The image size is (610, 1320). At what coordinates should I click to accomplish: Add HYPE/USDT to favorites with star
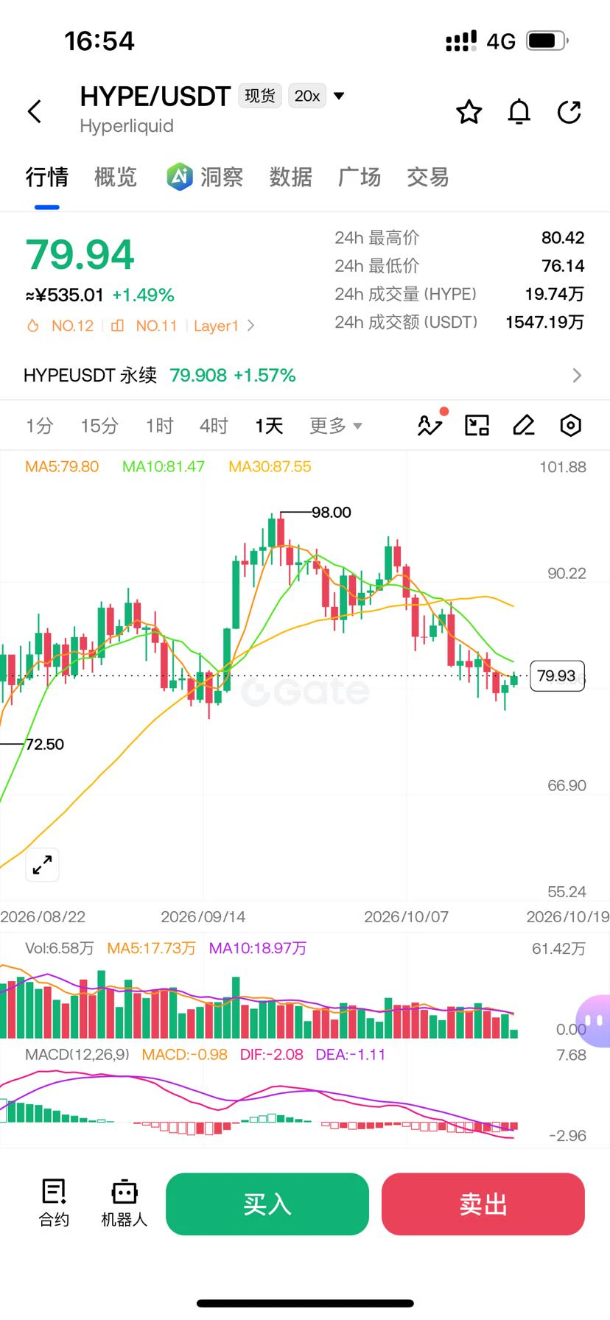469,112
